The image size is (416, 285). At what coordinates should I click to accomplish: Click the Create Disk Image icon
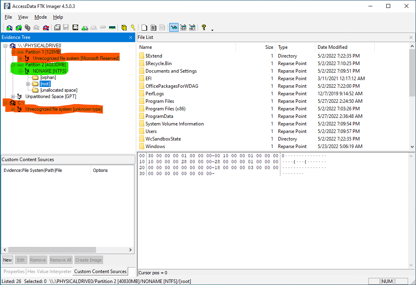[x=58, y=27]
